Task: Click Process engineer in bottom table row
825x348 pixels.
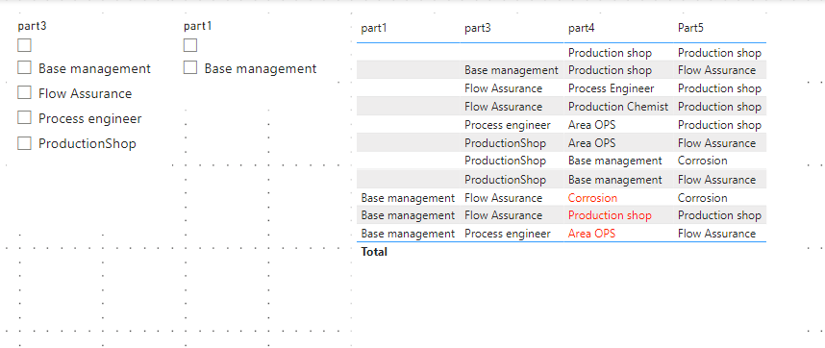Action: pos(508,234)
